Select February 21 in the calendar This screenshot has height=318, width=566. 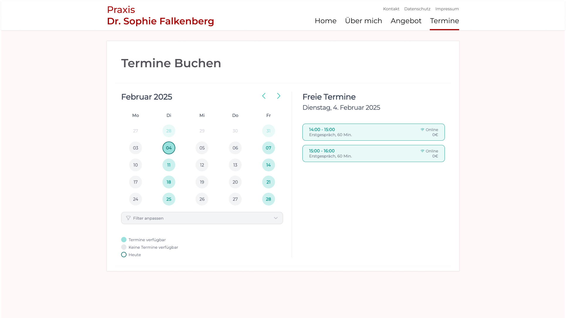click(268, 182)
